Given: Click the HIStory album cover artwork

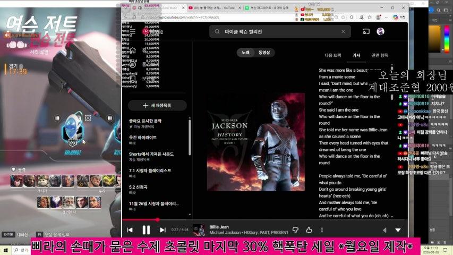Looking at the screenshot, I should [255, 142].
